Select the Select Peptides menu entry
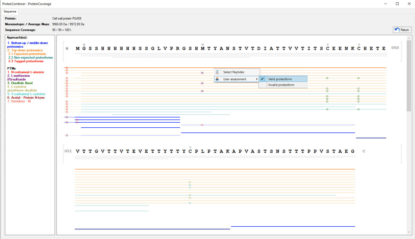This screenshot has height=239, width=415. (x=234, y=72)
